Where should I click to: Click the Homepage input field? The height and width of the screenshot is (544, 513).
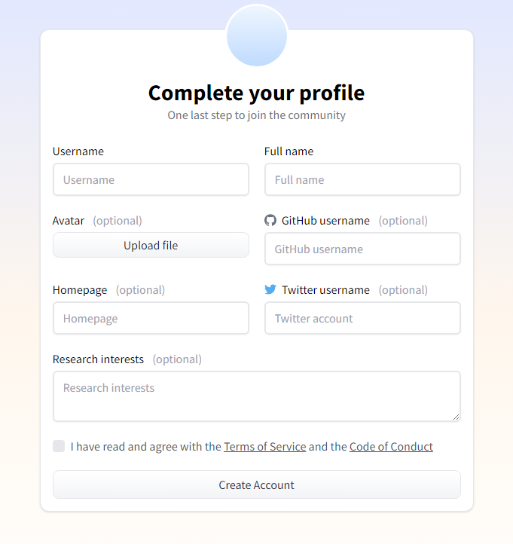pyautogui.click(x=151, y=319)
